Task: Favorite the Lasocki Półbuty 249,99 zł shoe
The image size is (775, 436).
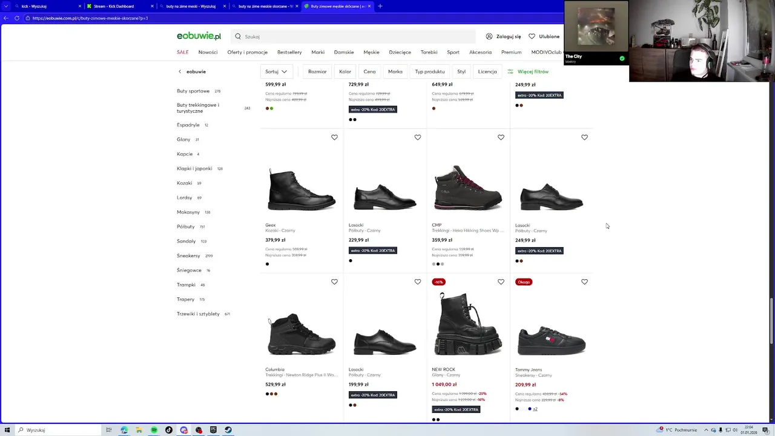Action: pos(584,137)
